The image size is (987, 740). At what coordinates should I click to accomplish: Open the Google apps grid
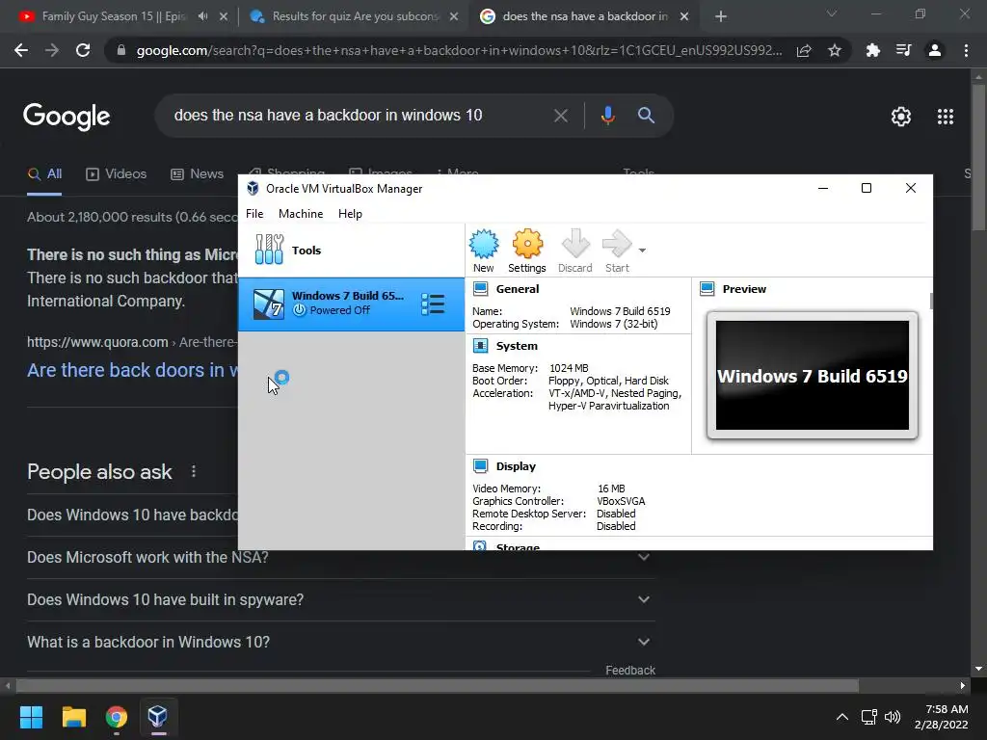click(946, 117)
